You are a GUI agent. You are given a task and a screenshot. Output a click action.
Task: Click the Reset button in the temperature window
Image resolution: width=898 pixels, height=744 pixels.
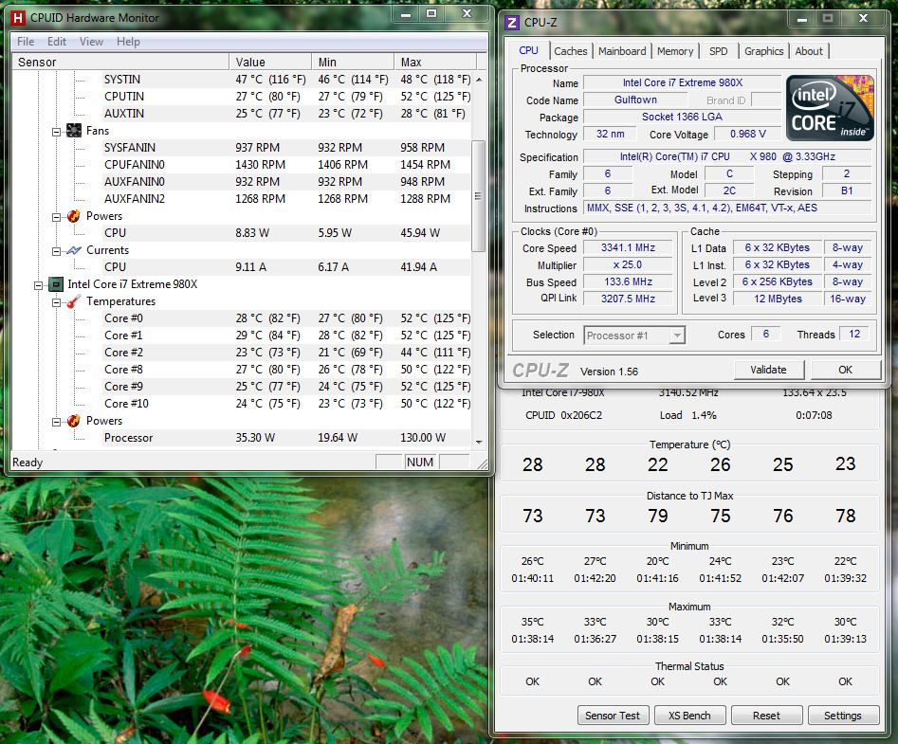[x=766, y=716]
